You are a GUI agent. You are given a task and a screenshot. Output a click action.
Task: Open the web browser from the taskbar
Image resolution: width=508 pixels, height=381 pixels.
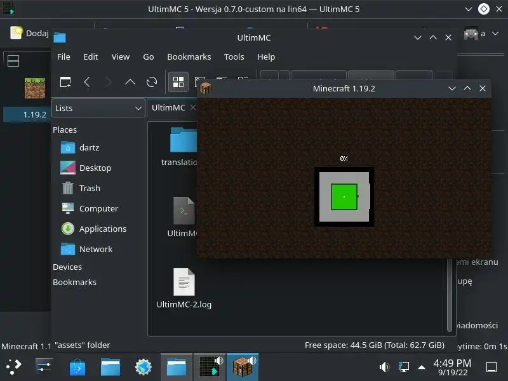pos(144,367)
